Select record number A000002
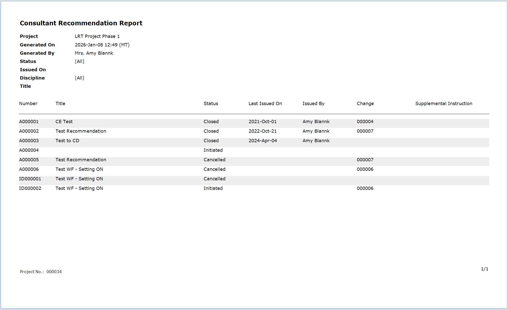The width and height of the screenshot is (508, 310). pos(29,131)
